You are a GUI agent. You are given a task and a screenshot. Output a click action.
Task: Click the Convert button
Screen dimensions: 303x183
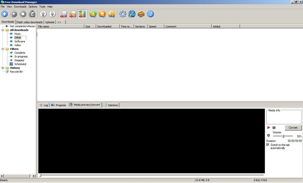(293, 128)
